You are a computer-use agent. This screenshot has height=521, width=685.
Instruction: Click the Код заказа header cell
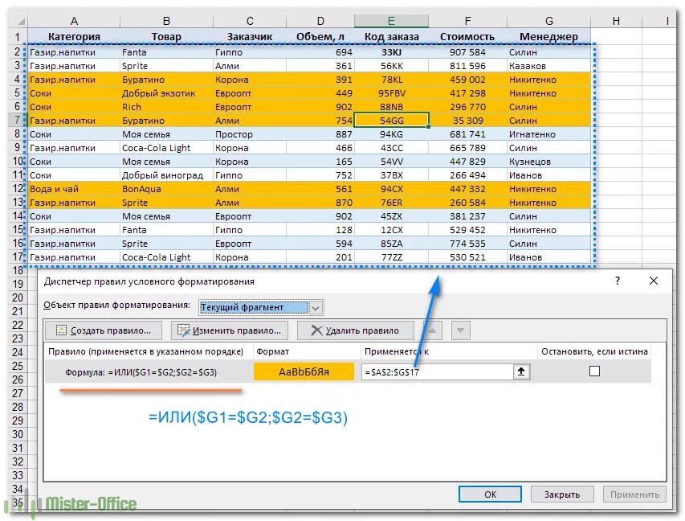point(391,37)
